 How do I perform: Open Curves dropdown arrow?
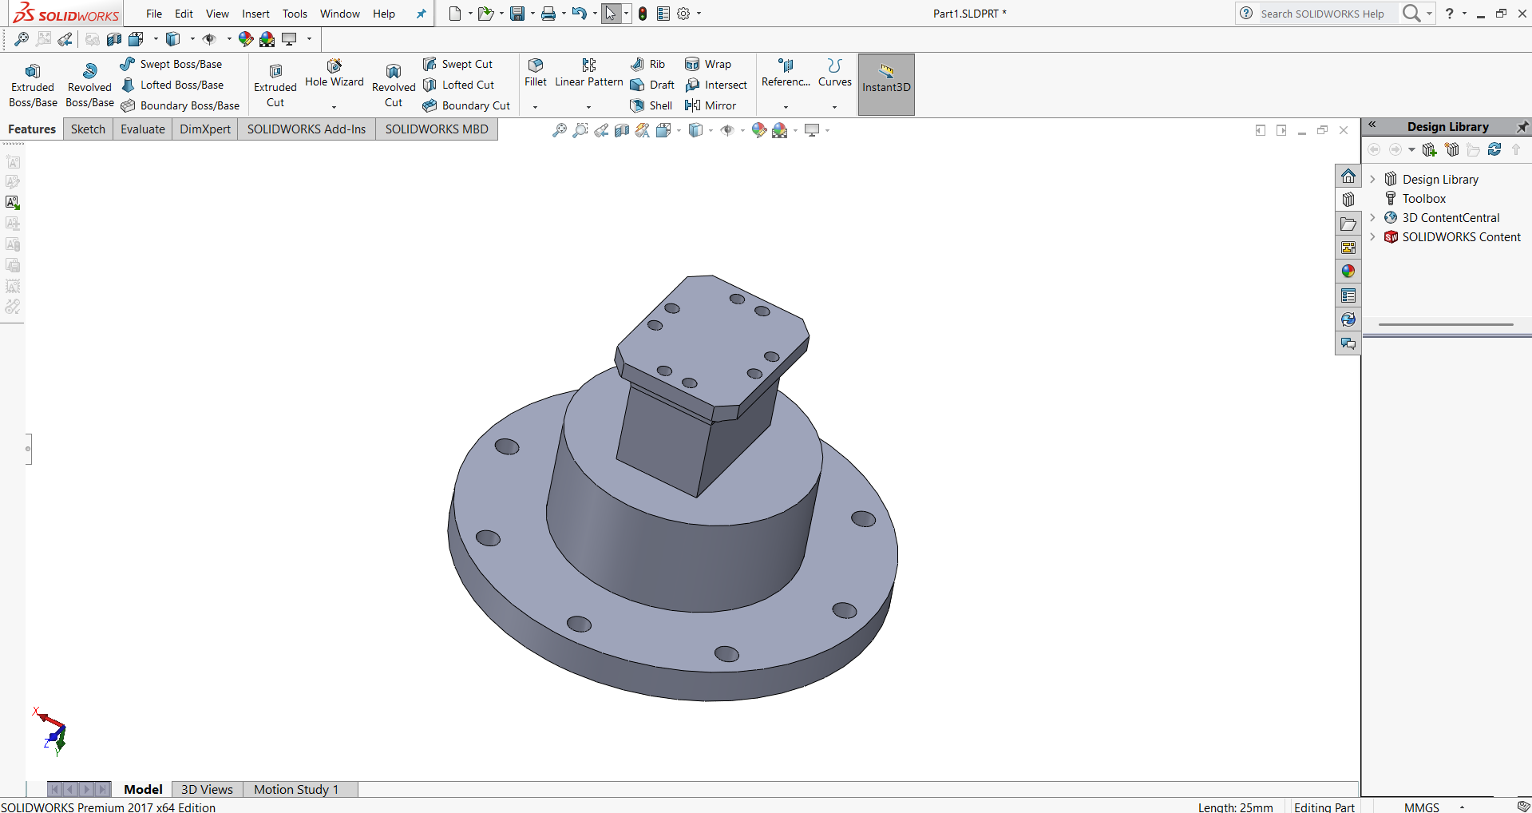(834, 106)
